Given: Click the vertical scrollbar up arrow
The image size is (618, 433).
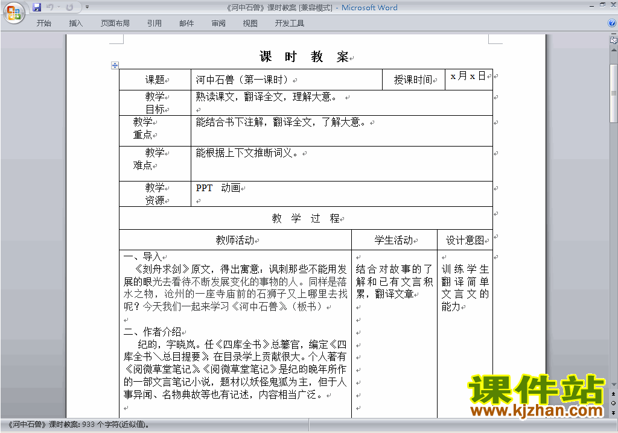Looking at the screenshot, I should click(x=614, y=51).
